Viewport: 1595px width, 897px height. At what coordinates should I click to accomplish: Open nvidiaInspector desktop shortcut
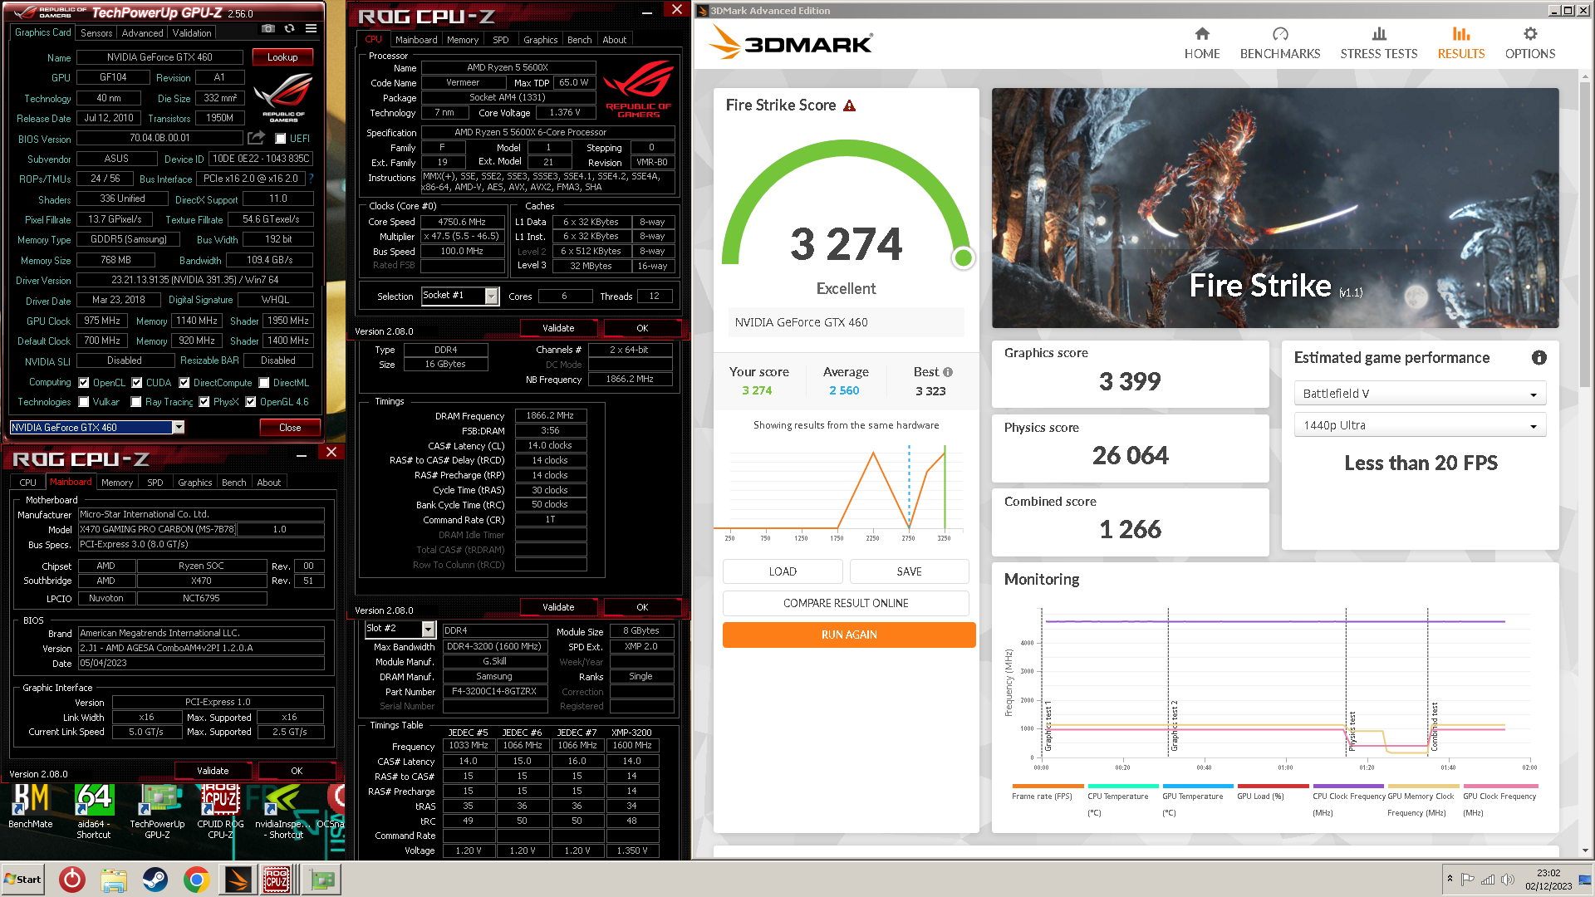click(x=283, y=811)
